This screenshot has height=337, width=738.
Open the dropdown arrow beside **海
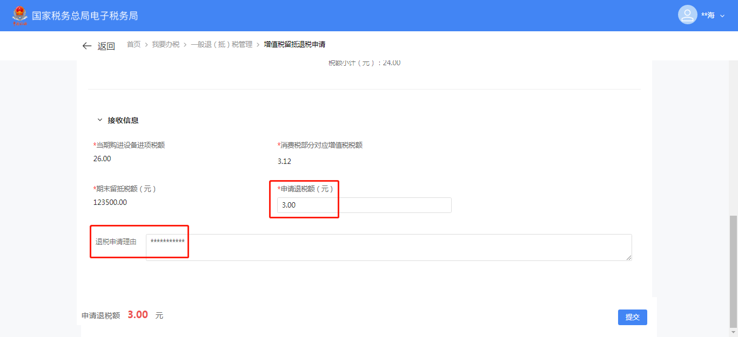(x=722, y=16)
